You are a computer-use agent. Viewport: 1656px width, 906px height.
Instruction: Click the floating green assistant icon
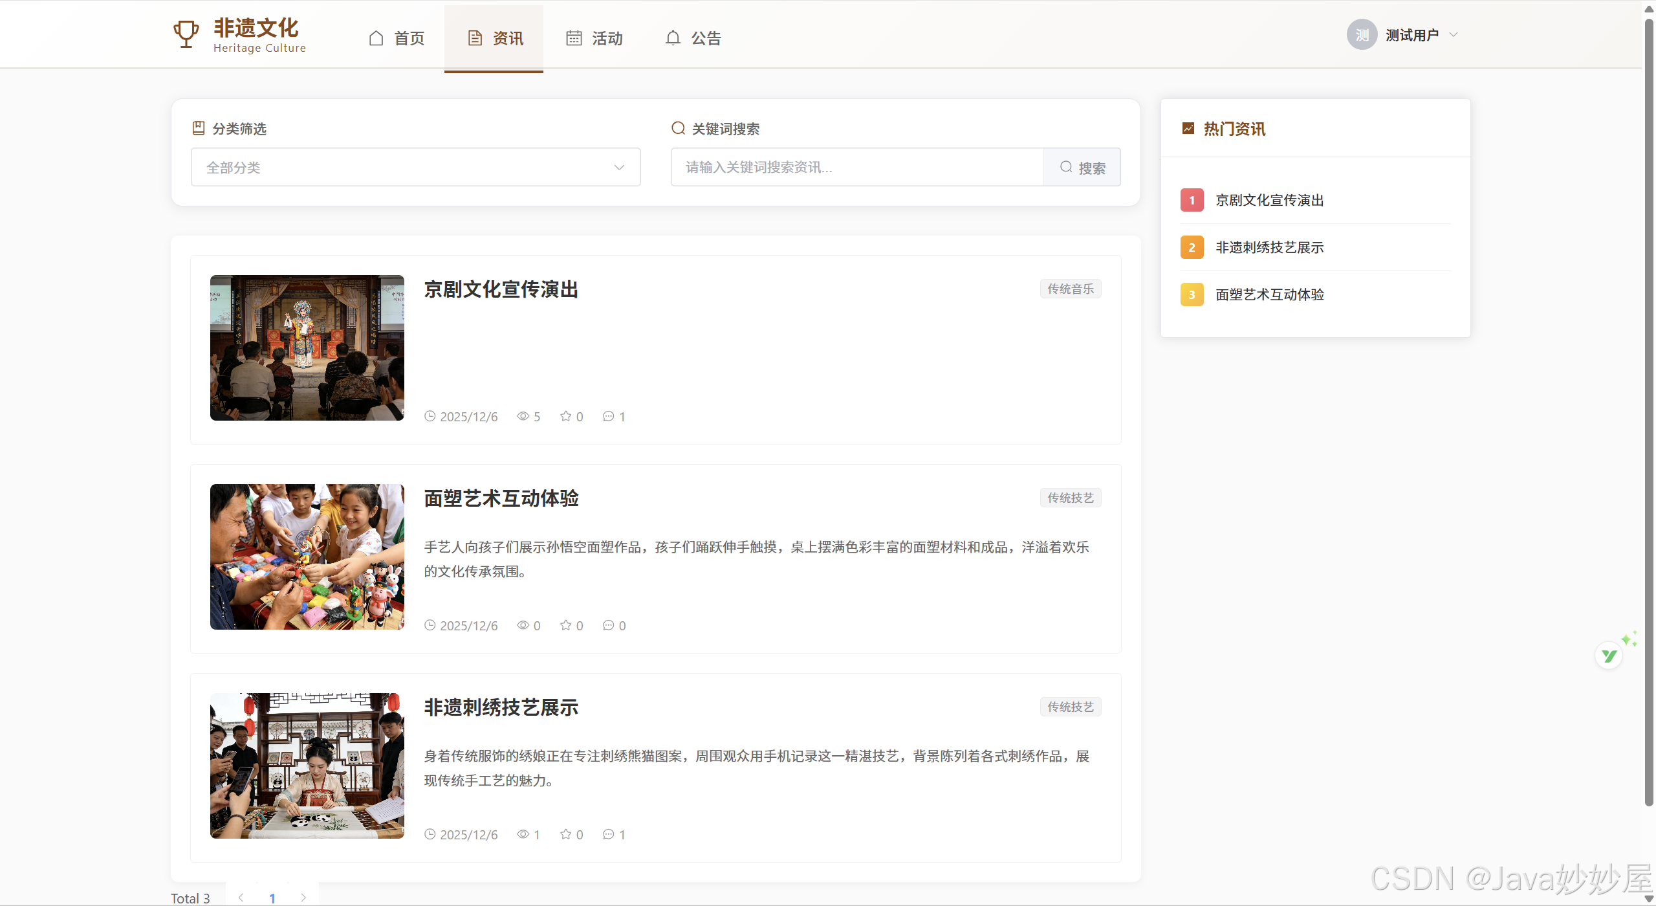coord(1609,656)
